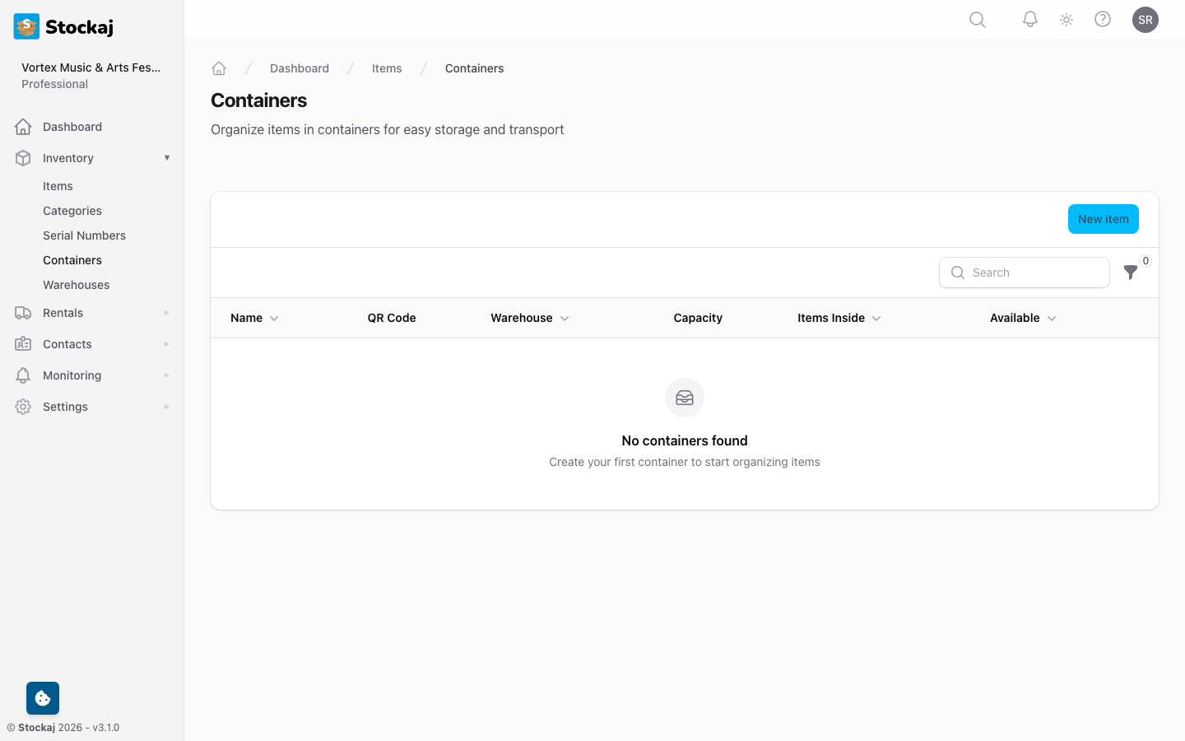Image resolution: width=1185 pixels, height=741 pixels.
Task: Open cookie preferences icon at bottom left
Action: 42,697
